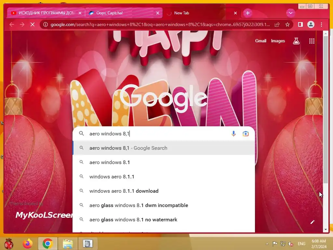This screenshot has width=333, height=250.
Task: Stop loading the page
Action: point(33,25)
